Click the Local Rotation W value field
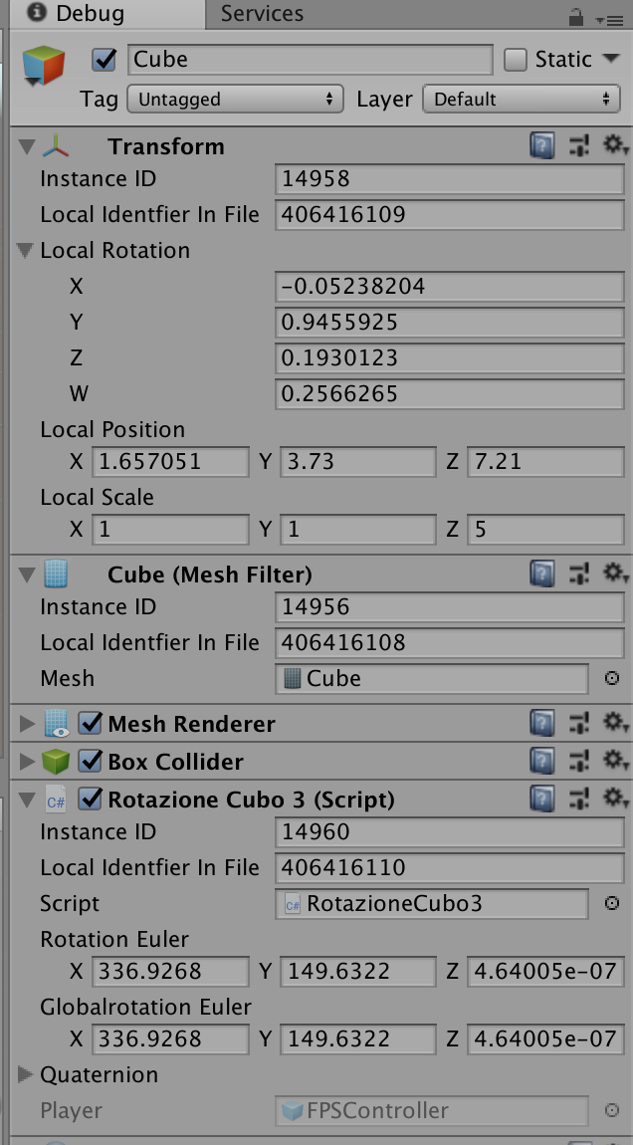Image resolution: width=633 pixels, height=1145 pixels. click(x=450, y=393)
